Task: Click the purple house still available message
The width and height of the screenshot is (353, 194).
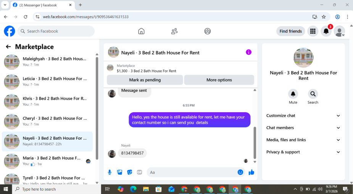Action: pyautogui.click(x=190, y=120)
